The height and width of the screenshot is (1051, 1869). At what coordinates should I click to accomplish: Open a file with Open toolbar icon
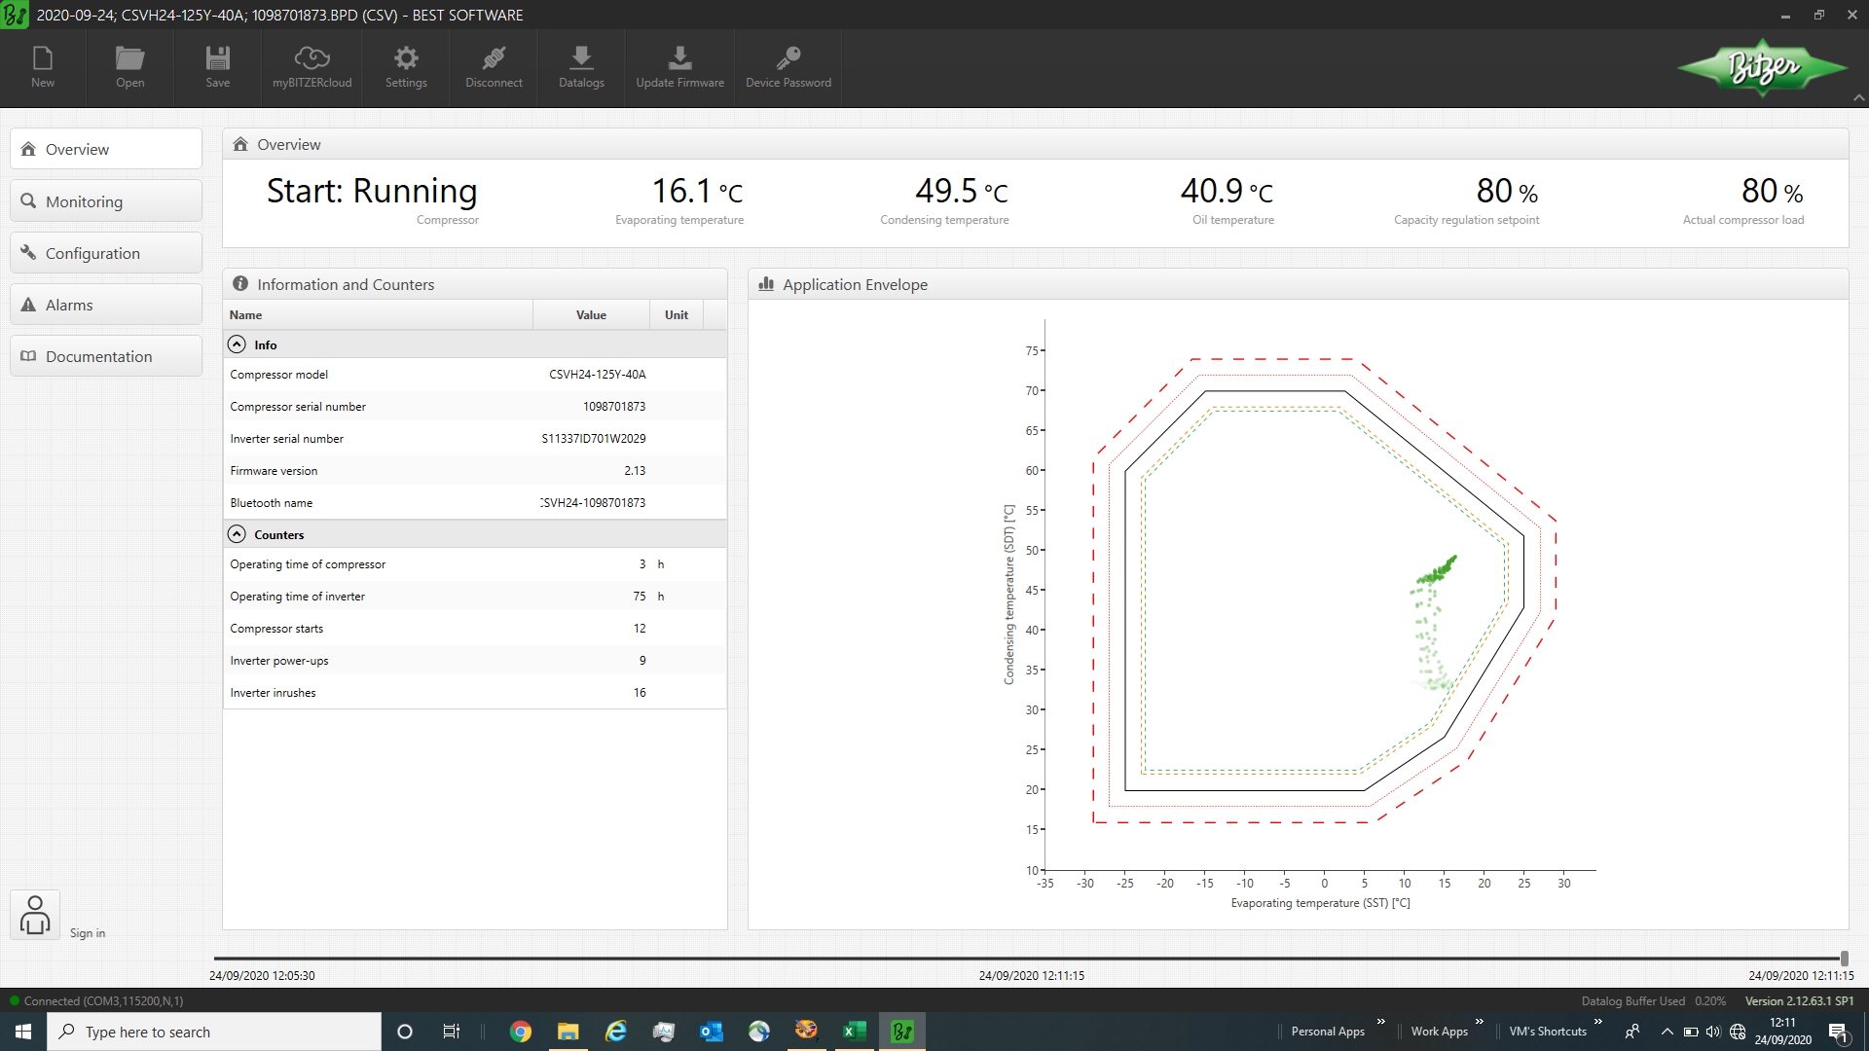[x=129, y=67]
